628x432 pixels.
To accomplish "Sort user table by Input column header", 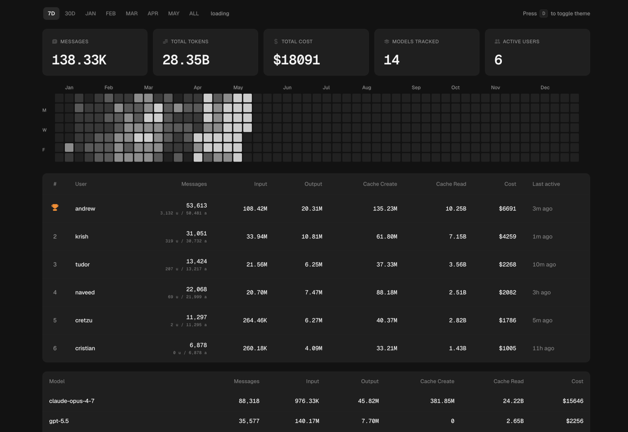I will click(261, 184).
